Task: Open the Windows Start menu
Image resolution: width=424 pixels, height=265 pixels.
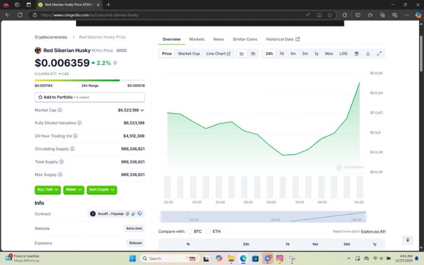Action: pos(132,259)
